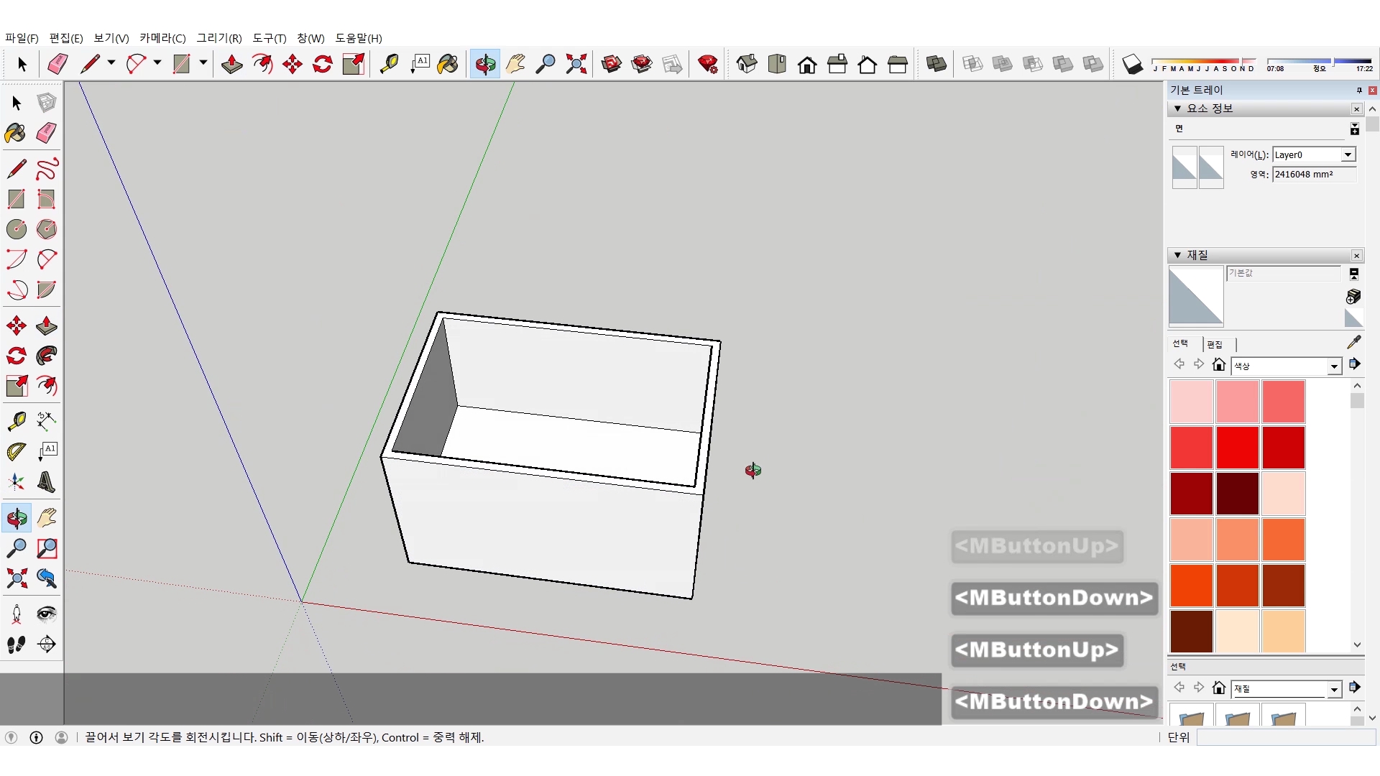The width and height of the screenshot is (1380, 776).
Task: Select the Paint Bucket tool in the left toolbar
Action: click(16, 133)
